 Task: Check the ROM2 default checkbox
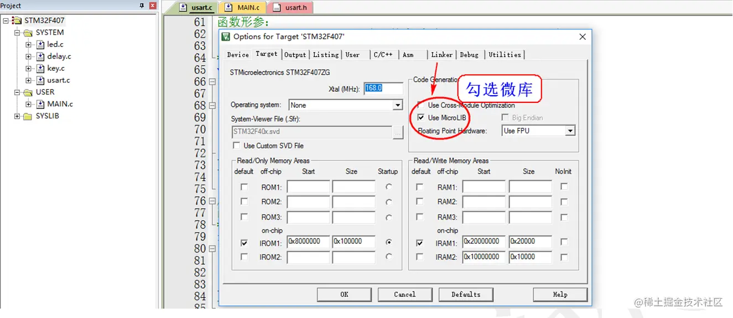point(244,202)
